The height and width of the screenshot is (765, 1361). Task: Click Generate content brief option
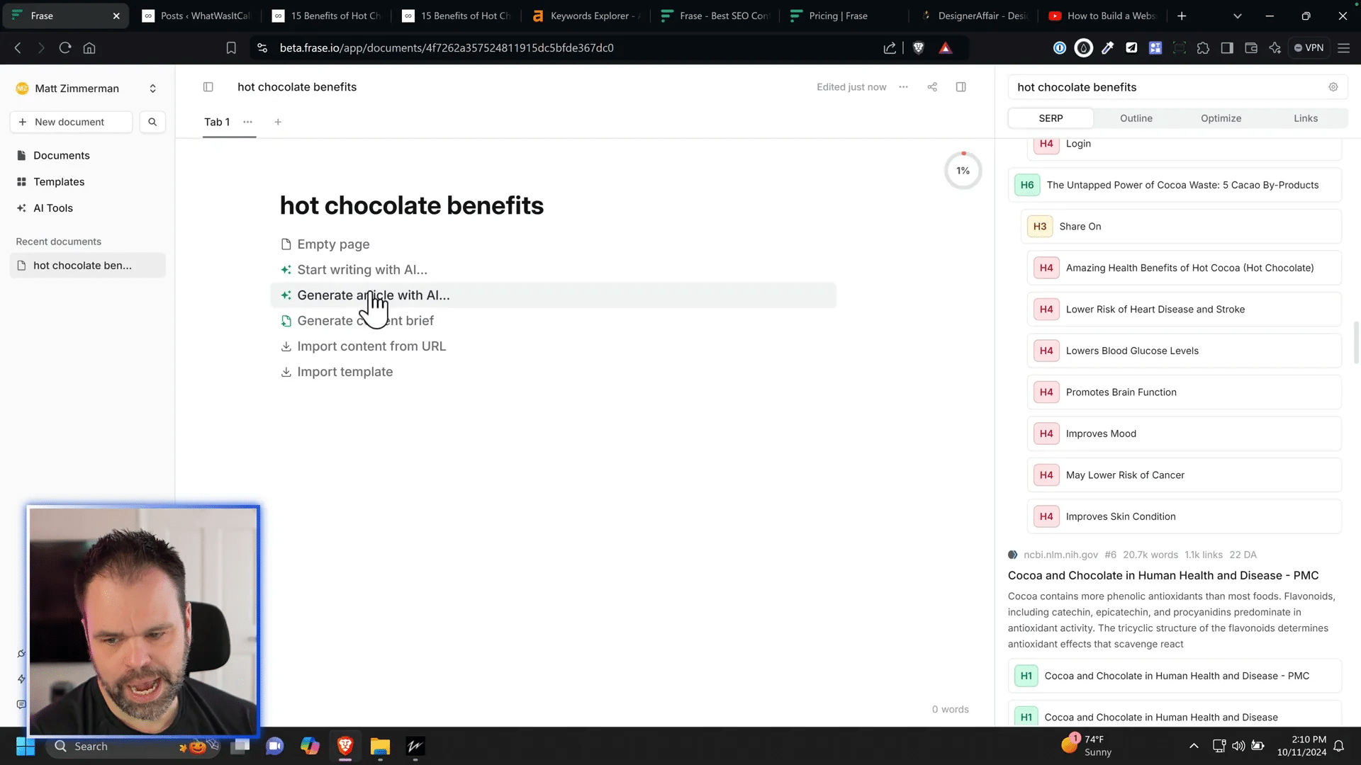(x=366, y=320)
